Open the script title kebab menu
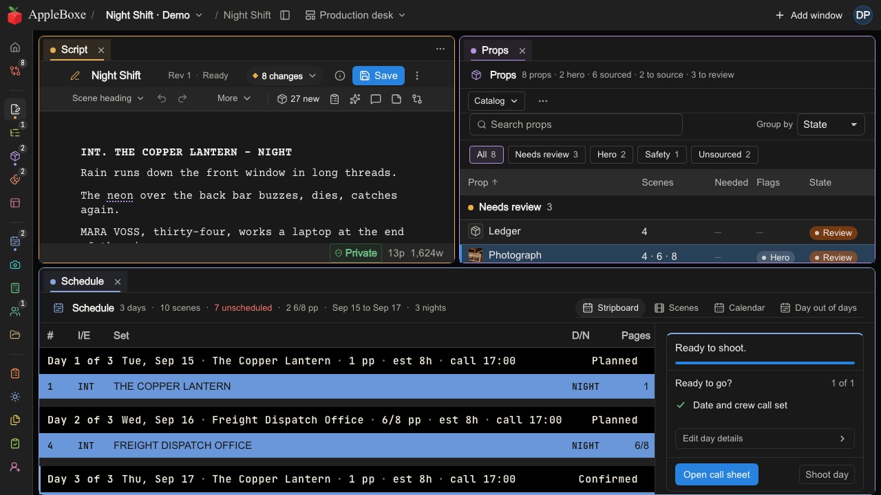Viewport: 881px width, 495px height. pyautogui.click(x=416, y=76)
